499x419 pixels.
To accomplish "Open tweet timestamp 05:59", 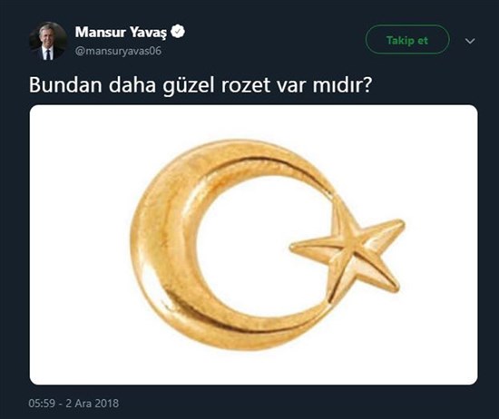I will point(42,404).
